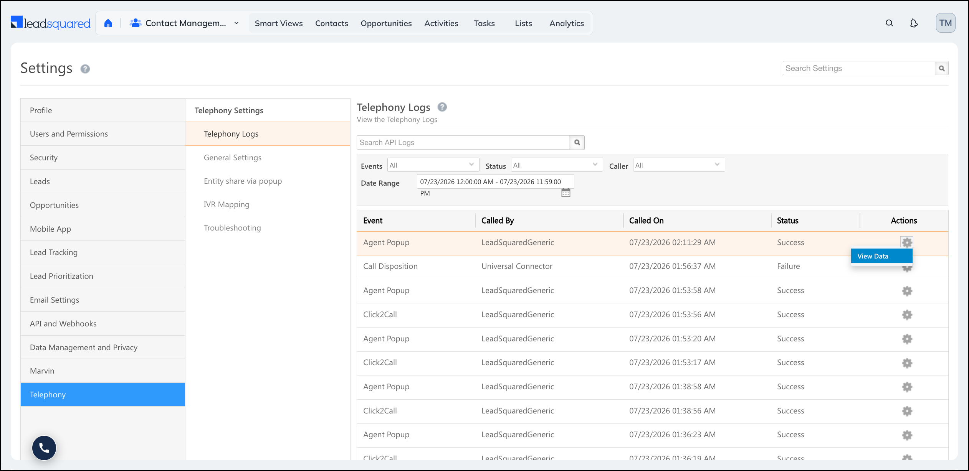The image size is (969, 471).
Task: Focus the Search API Logs field
Action: (x=463, y=142)
